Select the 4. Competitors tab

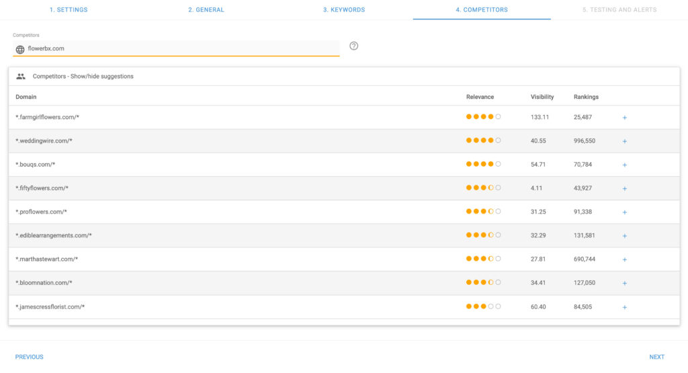point(482,9)
